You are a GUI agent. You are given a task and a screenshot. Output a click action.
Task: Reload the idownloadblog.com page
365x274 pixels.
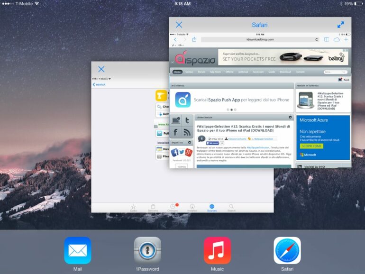(317, 39)
